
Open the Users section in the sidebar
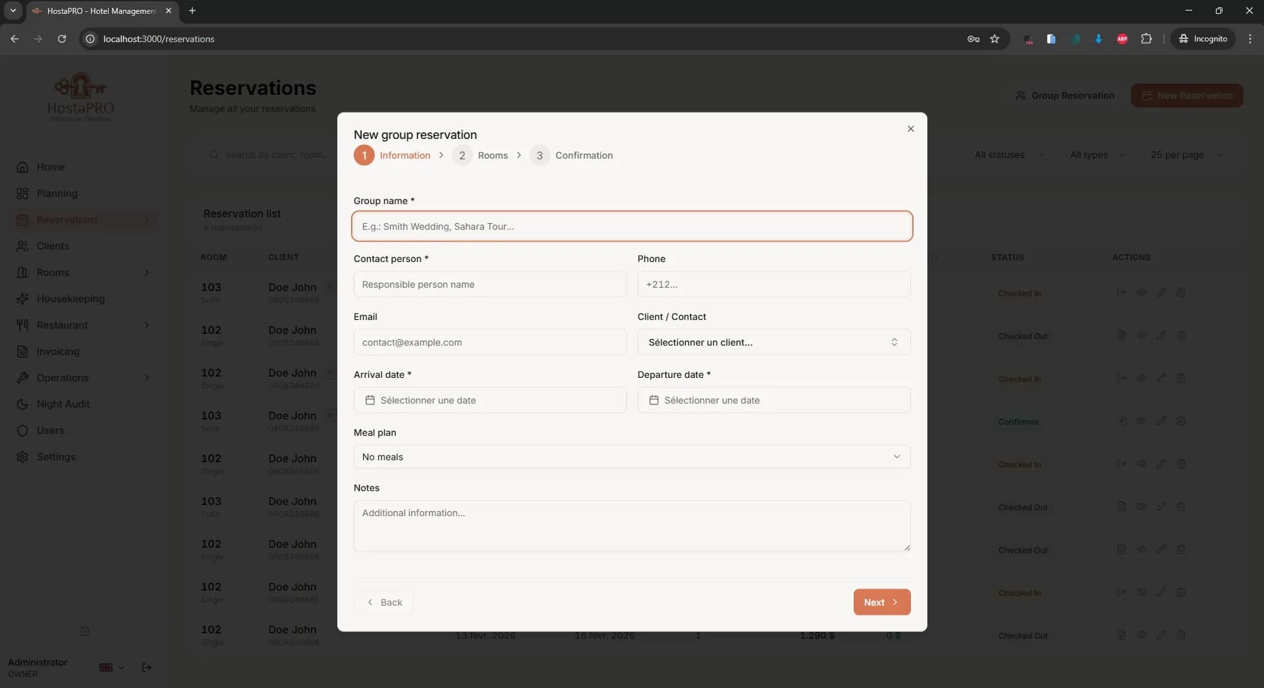pos(49,431)
